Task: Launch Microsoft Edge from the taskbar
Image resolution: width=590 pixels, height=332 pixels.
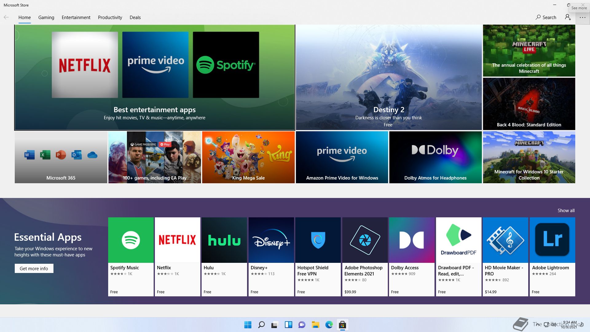Action: click(x=329, y=325)
